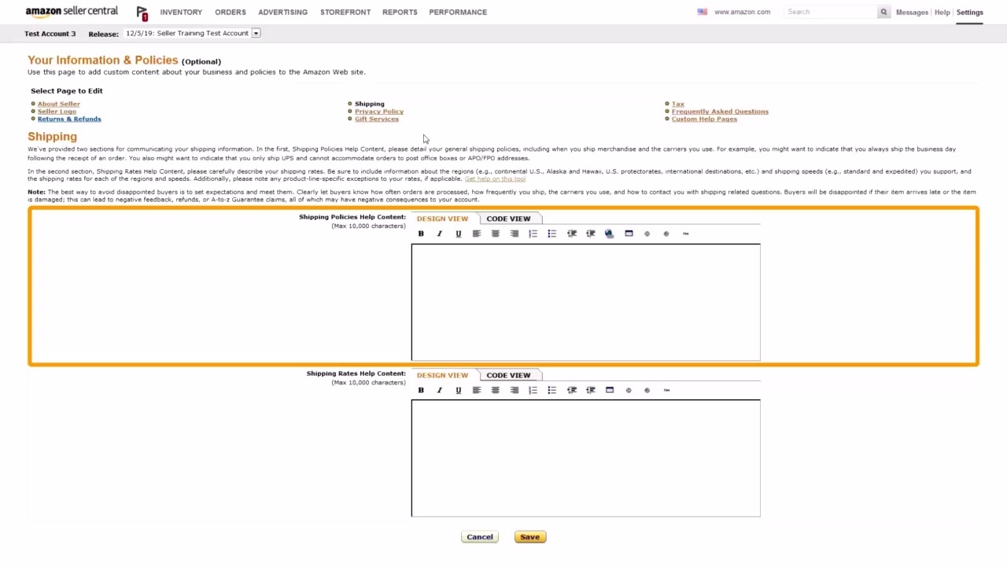Align right in Shipping Policies editor
Image resolution: width=1007 pixels, height=566 pixels.
point(515,233)
